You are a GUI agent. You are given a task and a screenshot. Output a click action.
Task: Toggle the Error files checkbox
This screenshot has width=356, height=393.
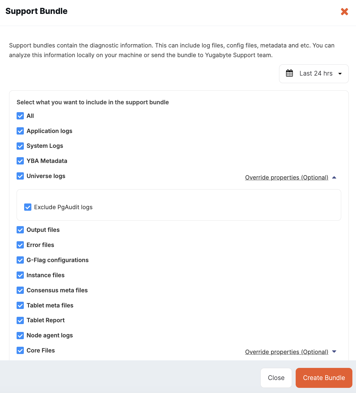[20, 245]
